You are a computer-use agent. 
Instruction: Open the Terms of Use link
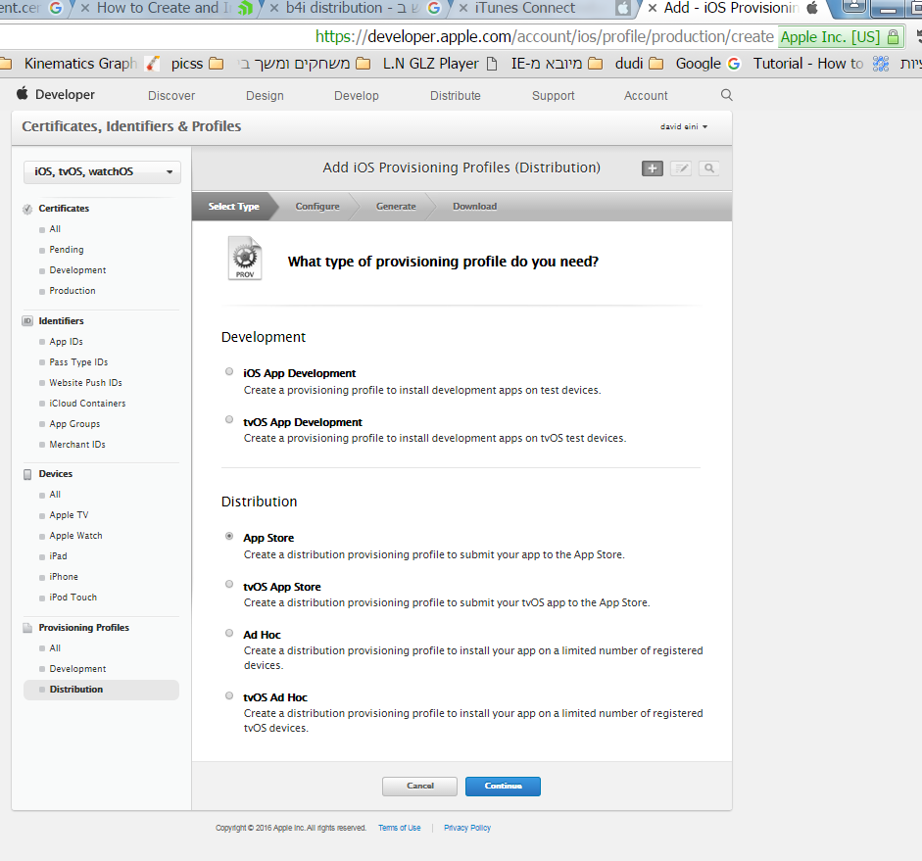tap(399, 828)
